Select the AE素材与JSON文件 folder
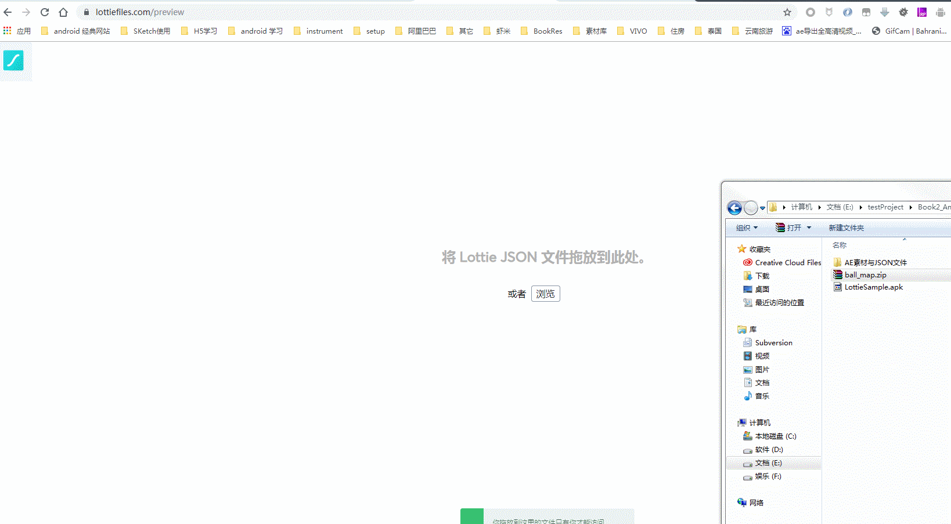 (x=870, y=262)
